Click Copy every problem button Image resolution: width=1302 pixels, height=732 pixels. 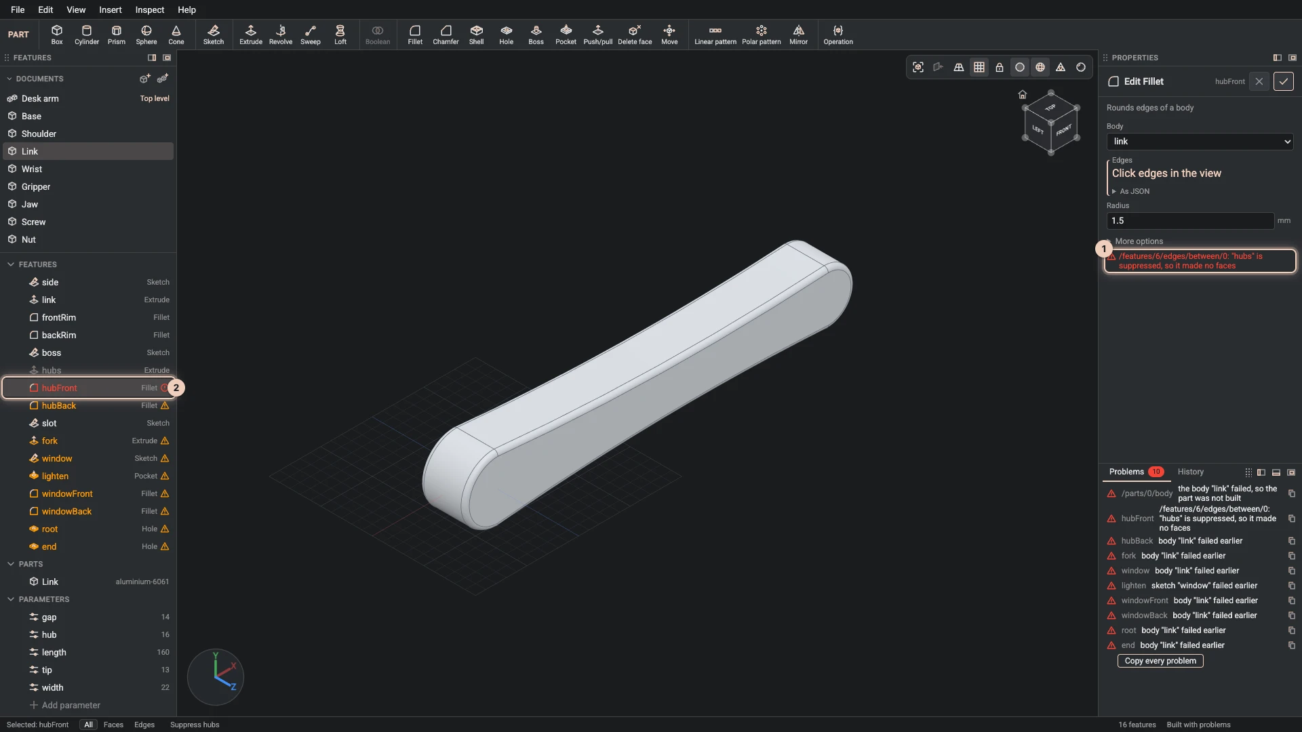1160,661
